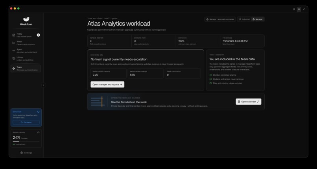
Task: Click the Open calendar button
Action: [249, 102]
